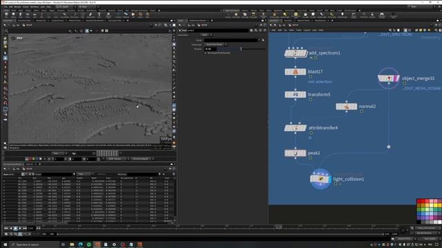
Task: Click the Sphere shelf tool
Action: (x=13, y=14)
